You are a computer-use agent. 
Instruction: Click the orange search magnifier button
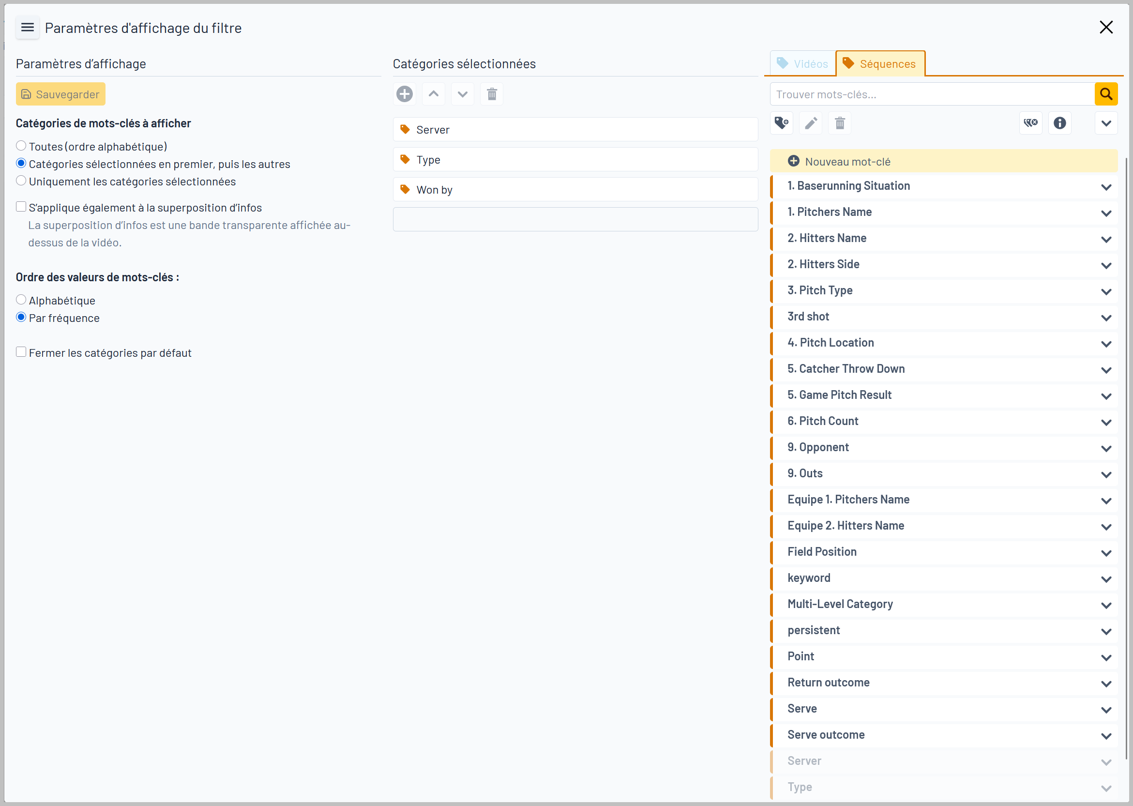(x=1106, y=94)
